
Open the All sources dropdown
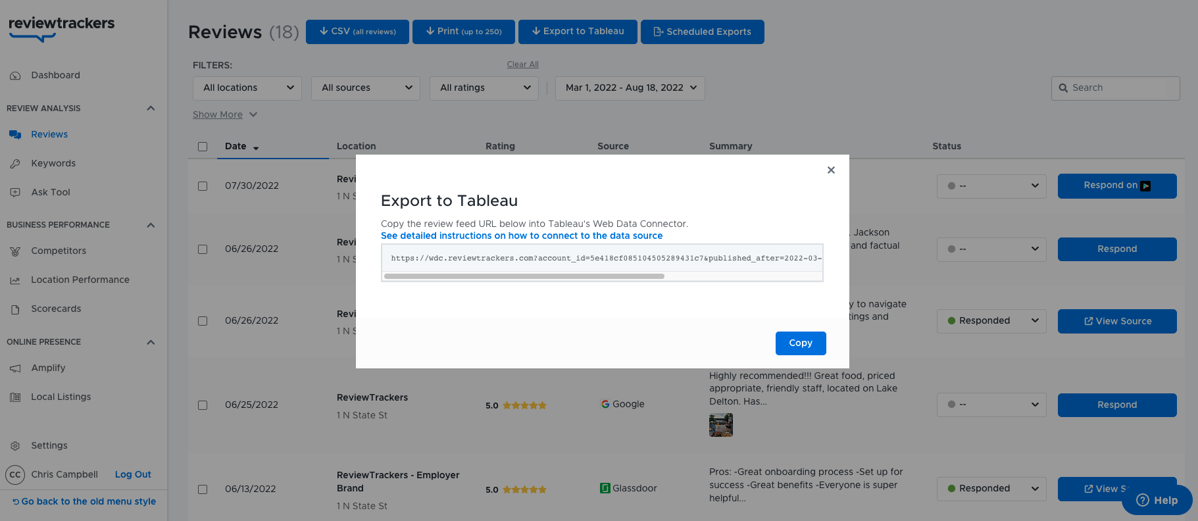pos(366,88)
